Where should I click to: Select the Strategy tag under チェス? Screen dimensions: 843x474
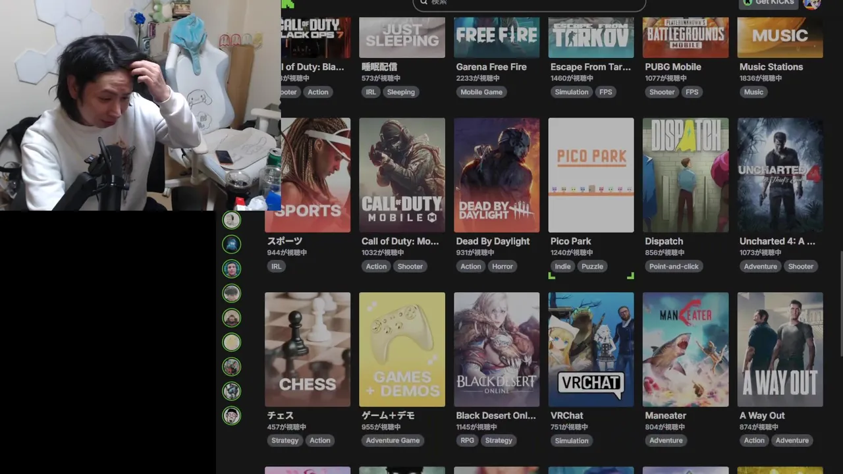coord(285,440)
